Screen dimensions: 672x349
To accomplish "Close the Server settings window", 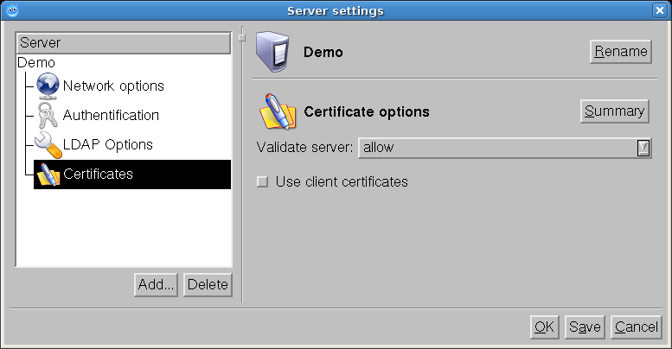I will tap(661, 10).
